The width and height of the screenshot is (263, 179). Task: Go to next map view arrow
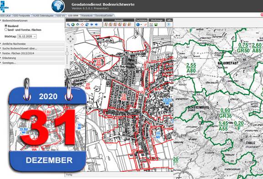point(96,25)
